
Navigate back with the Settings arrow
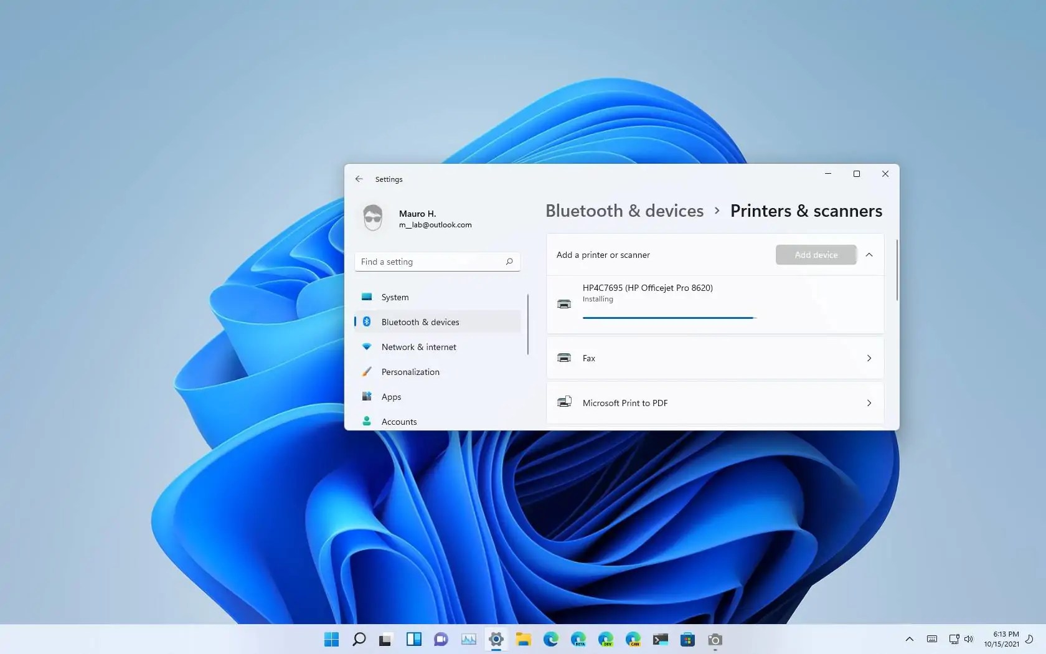(359, 179)
